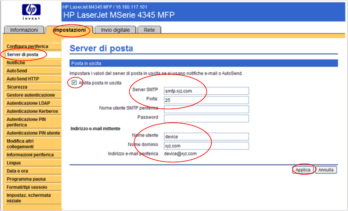Select Server di posta menu entry
The width and height of the screenshot is (348, 211).
pos(33,54)
